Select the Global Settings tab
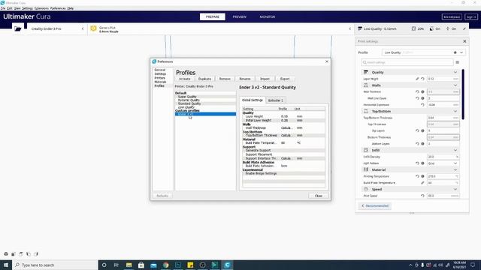The image size is (481, 270). coord(253,100)
